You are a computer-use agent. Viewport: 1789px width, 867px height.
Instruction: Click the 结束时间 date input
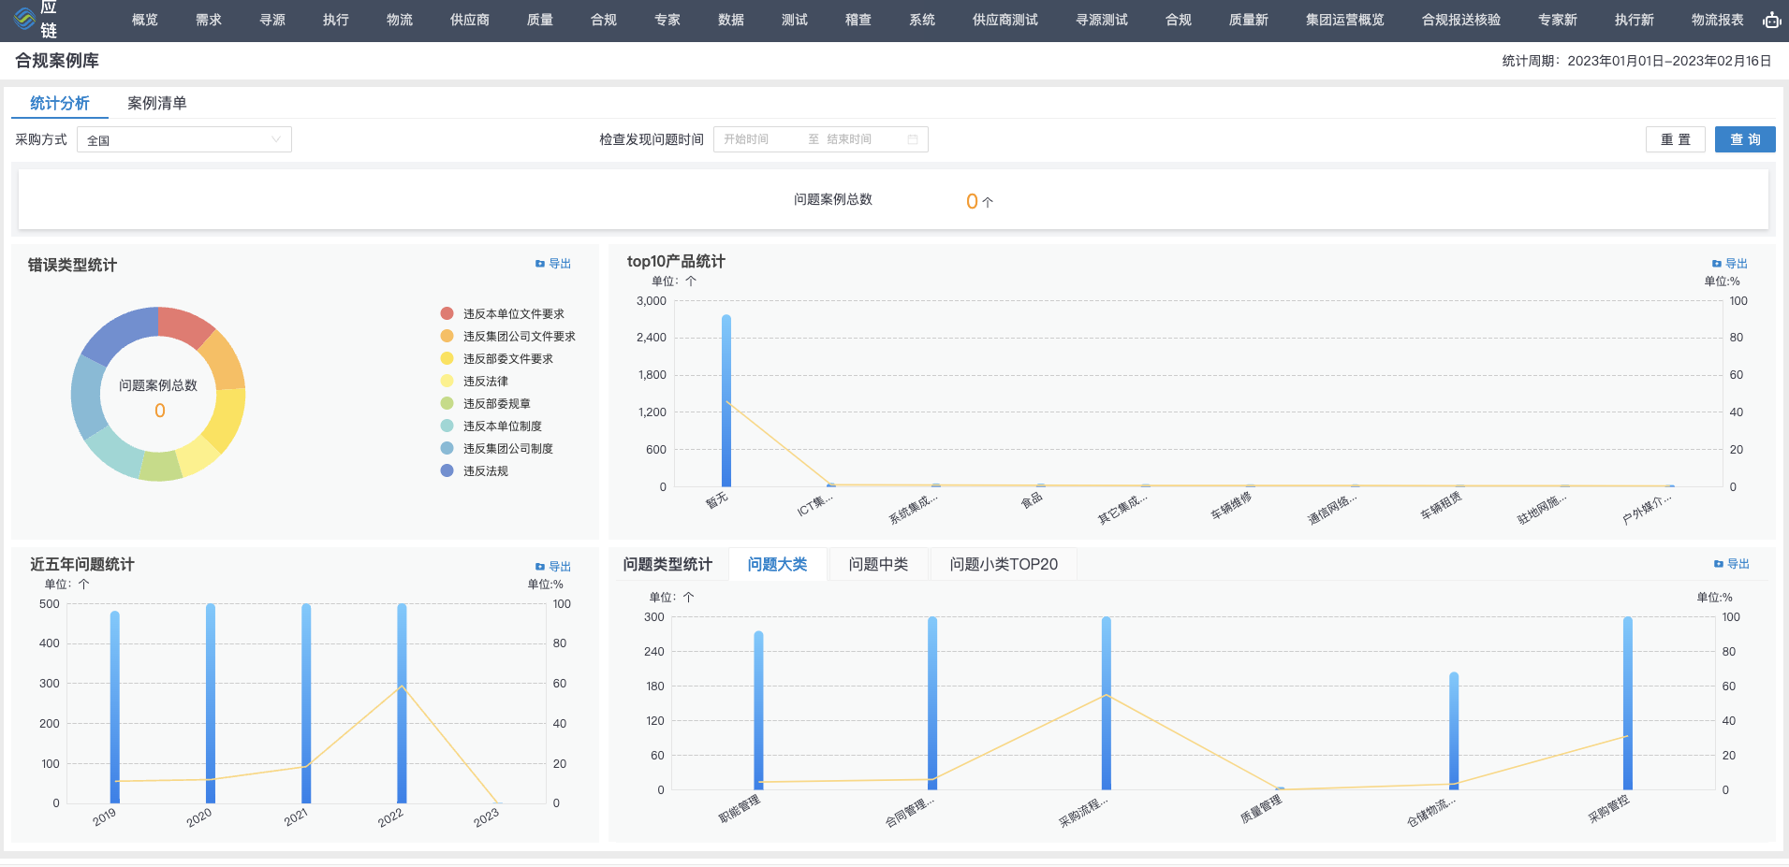[861, 139]
